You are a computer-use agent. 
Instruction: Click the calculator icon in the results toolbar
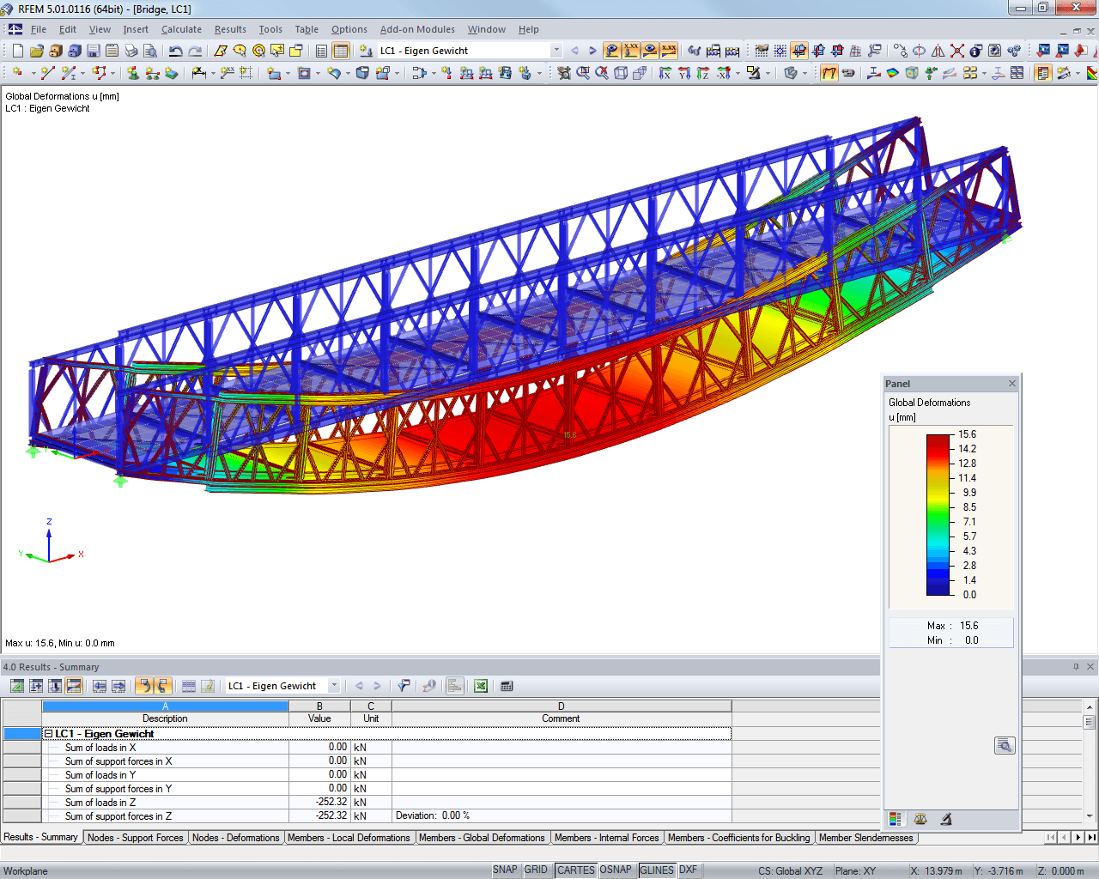tap(507, 685)
